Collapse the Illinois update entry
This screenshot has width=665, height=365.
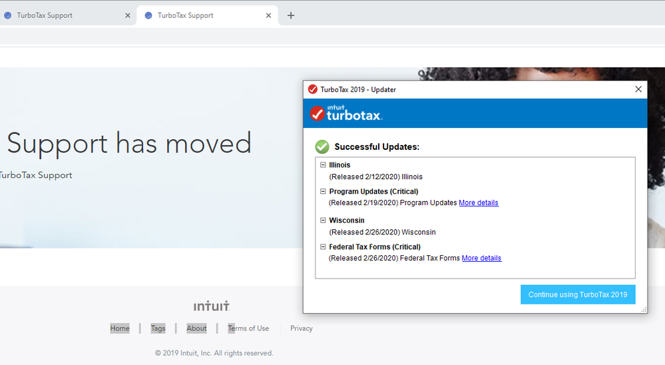tap(323, 165)
